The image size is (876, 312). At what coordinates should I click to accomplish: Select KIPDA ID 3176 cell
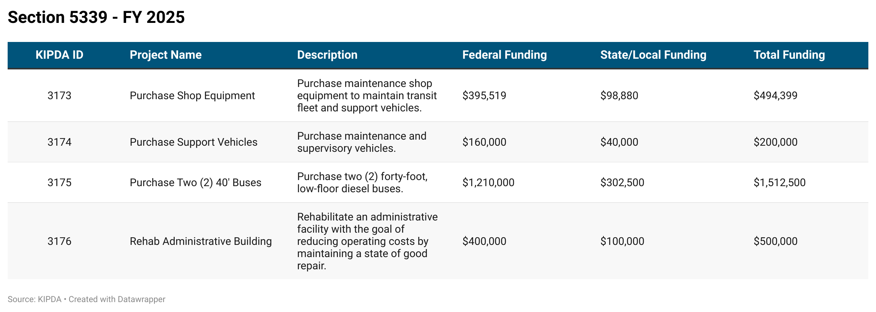point(59,241)
